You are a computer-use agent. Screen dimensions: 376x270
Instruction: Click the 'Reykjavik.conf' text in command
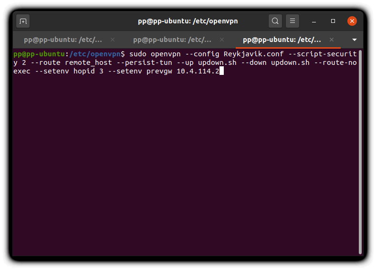coord(253,54)
